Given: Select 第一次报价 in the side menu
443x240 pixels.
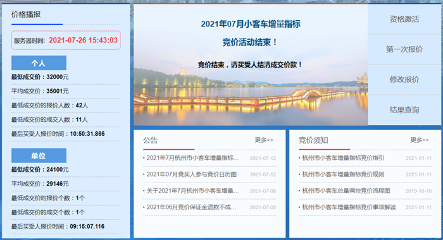Looking at the screenshot, I should tap(404, 49).
